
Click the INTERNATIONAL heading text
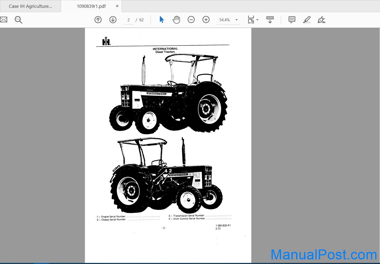coord(165,49)
